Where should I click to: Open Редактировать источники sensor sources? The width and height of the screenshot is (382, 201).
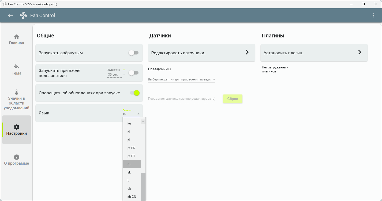click(x=201, y=53)
